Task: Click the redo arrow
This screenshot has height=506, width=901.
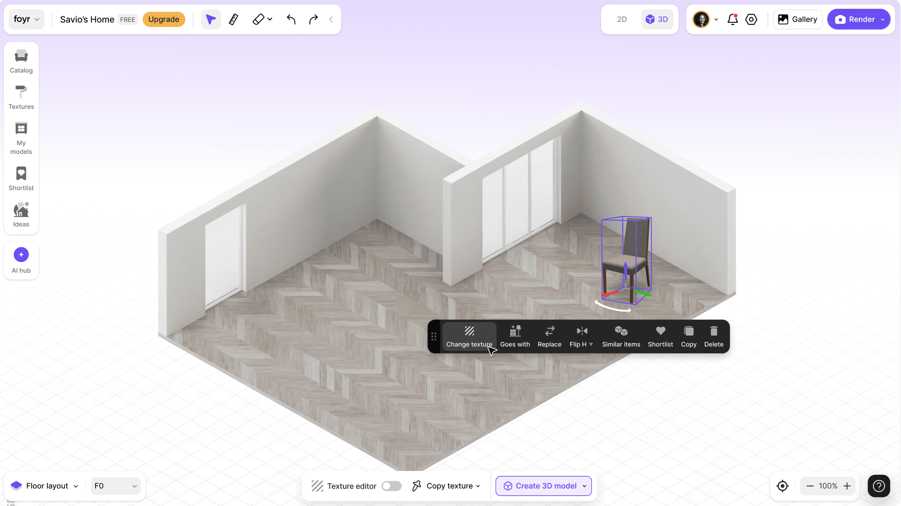Action: 313,19
